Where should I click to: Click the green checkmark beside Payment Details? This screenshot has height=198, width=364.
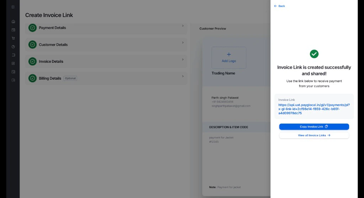pos(32,28)
